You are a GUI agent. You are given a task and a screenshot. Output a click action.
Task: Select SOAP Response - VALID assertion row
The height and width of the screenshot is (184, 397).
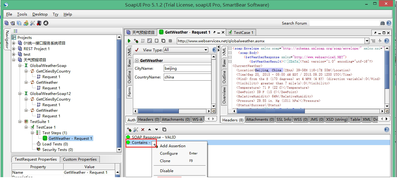(x=258, y=137)
